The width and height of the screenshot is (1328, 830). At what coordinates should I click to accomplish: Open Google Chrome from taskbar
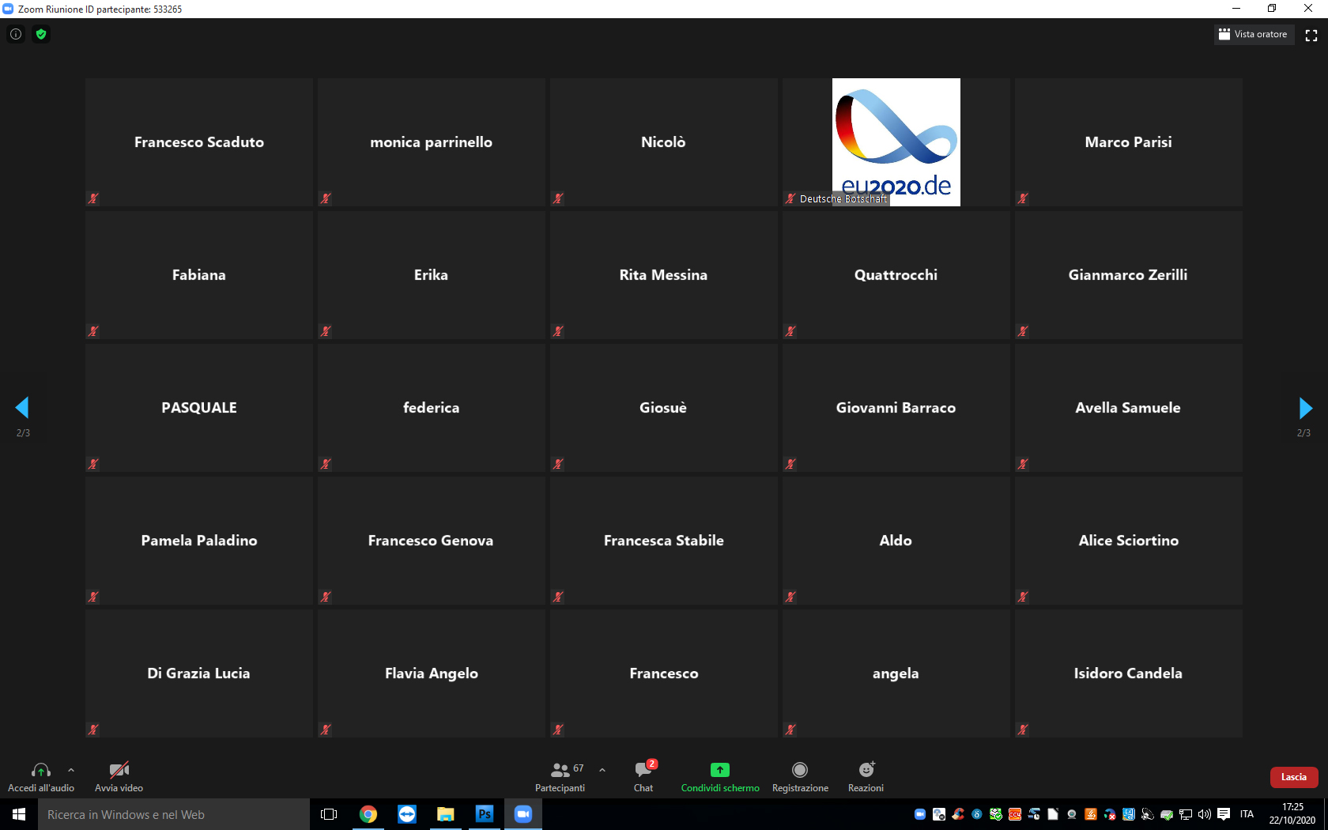[368, 814]
